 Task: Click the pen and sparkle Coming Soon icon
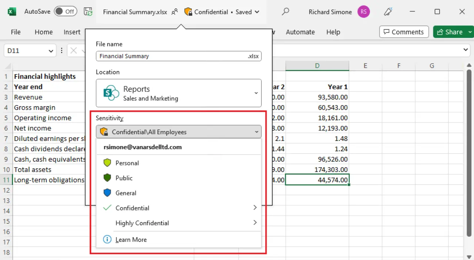(x=388, y=12)
